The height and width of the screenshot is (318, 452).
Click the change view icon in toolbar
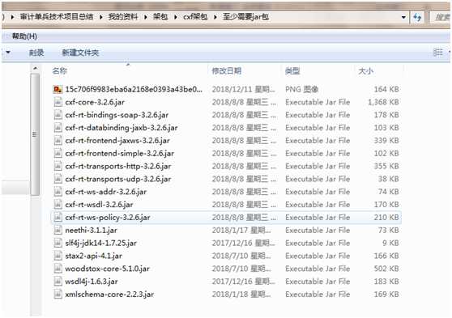click(x=438, y=53)
